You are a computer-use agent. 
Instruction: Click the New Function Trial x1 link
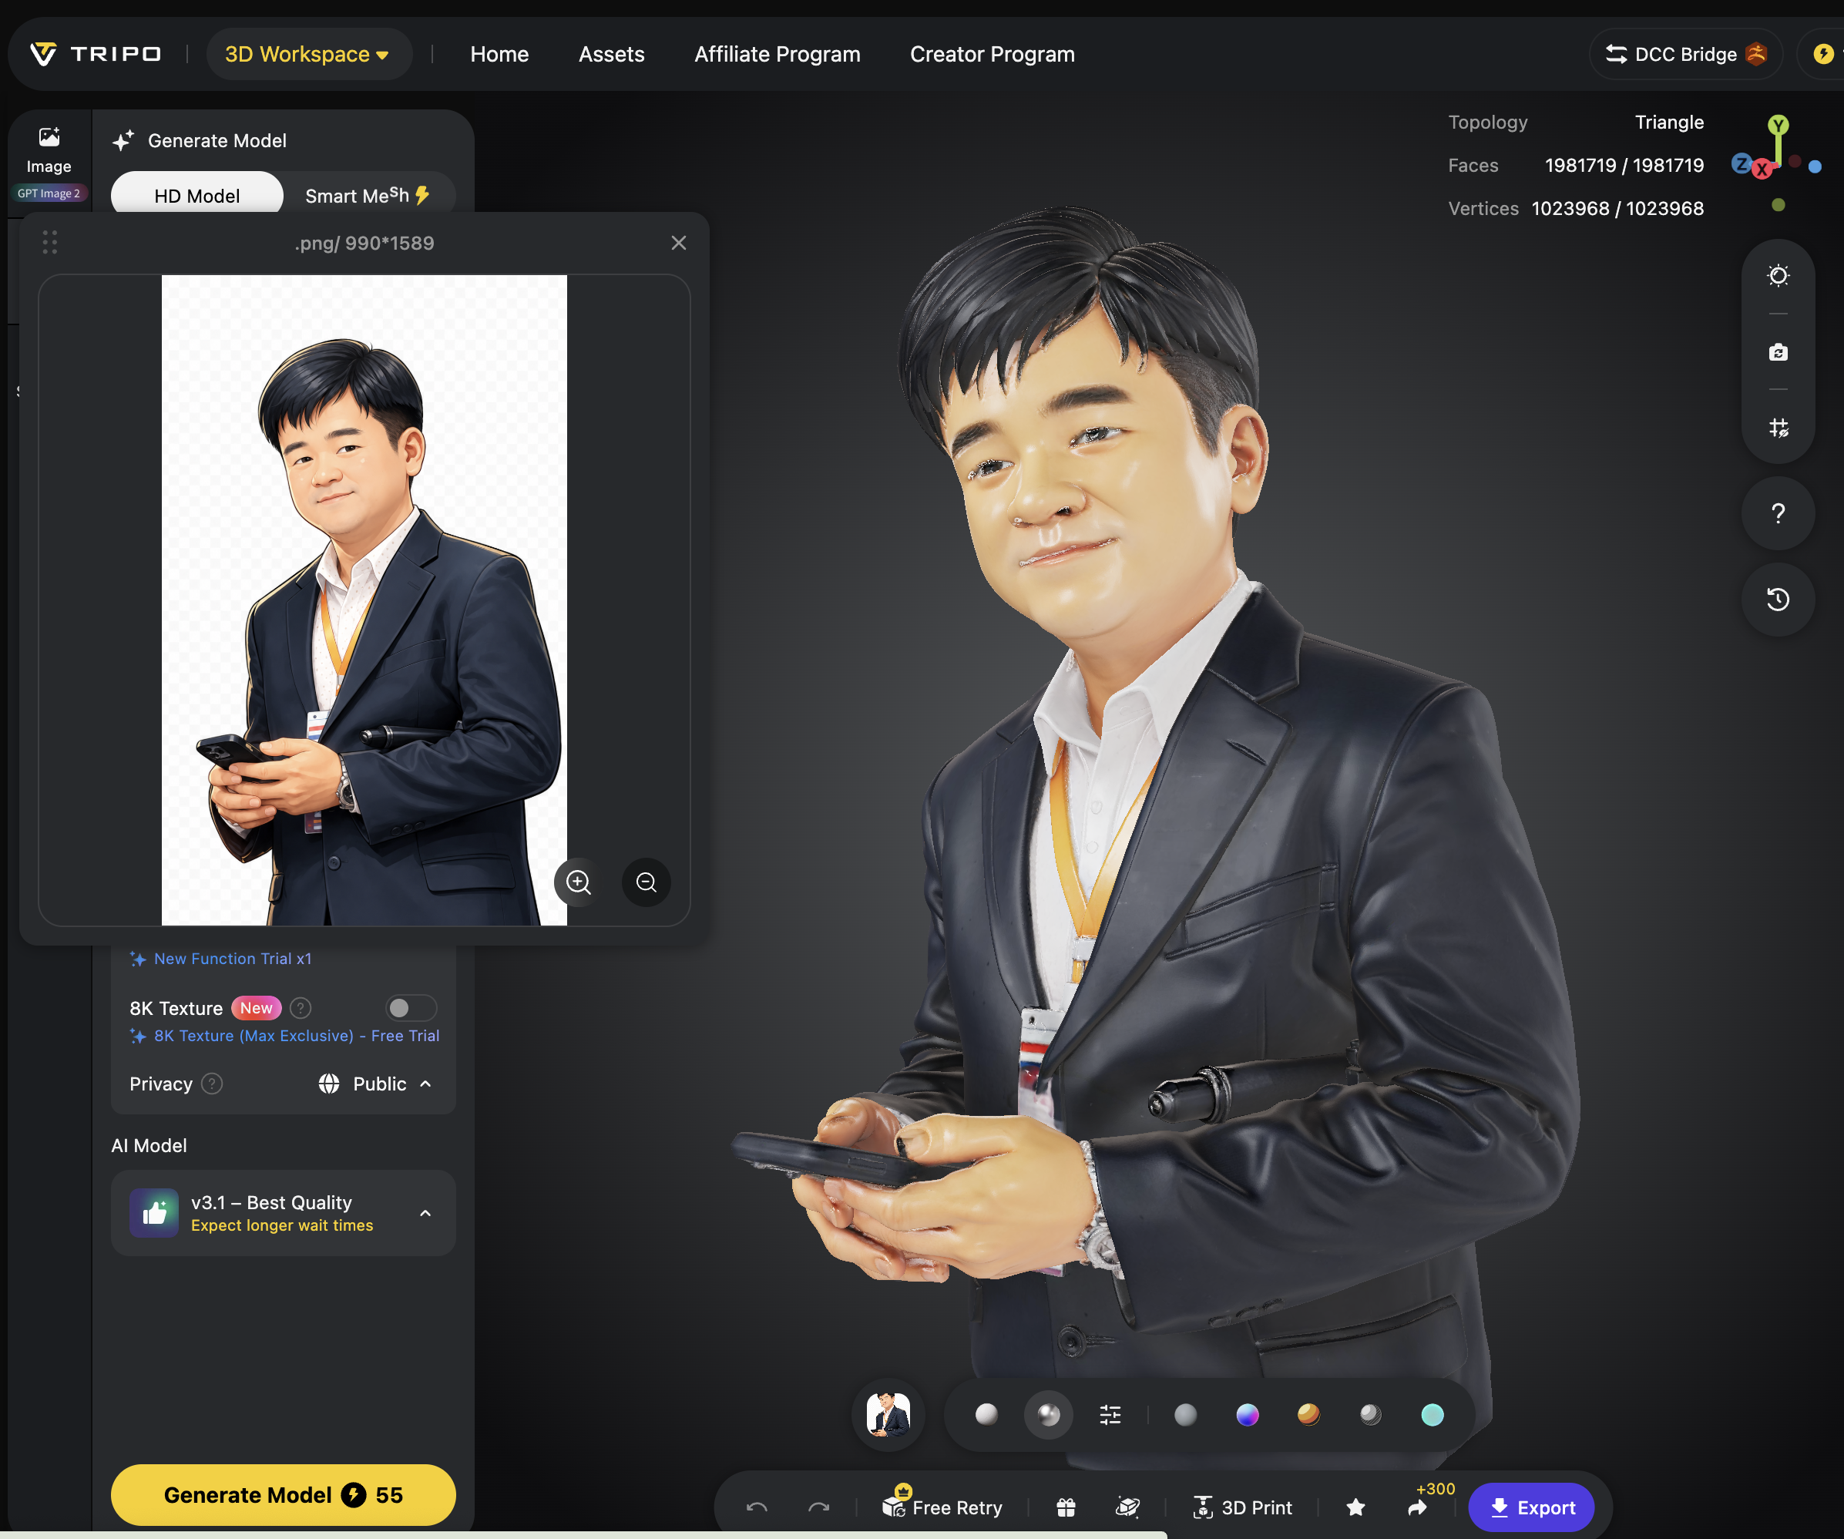(233, 959)
